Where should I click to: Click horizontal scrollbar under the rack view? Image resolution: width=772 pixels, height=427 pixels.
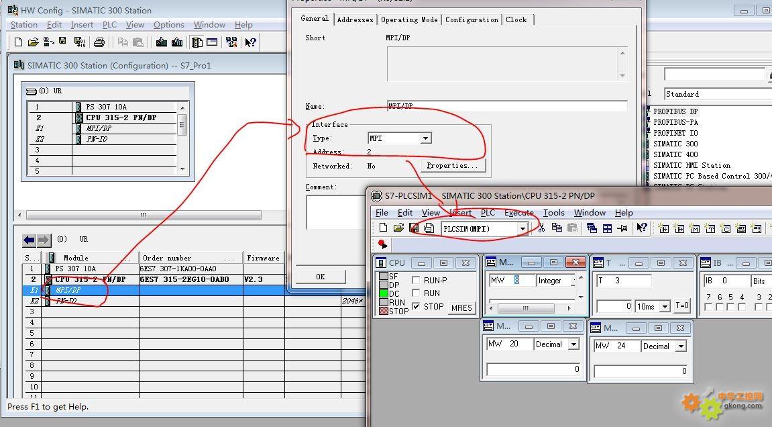[144, 215]
